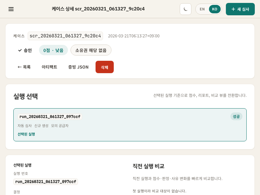The image size is (260, 195).
Task: Click the 자동 심사 tag
Action: [x=25, y=126]
